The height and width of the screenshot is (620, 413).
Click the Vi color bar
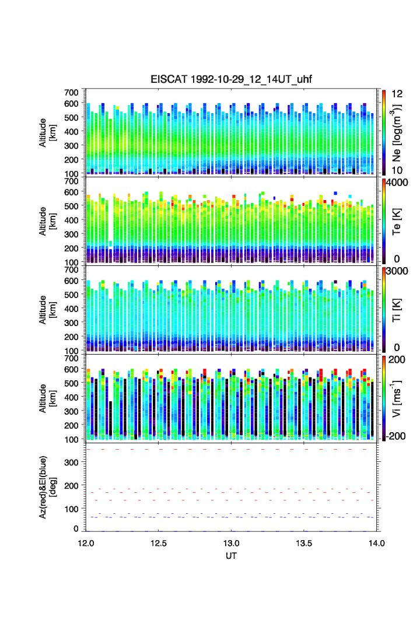[x=384, y=398]
